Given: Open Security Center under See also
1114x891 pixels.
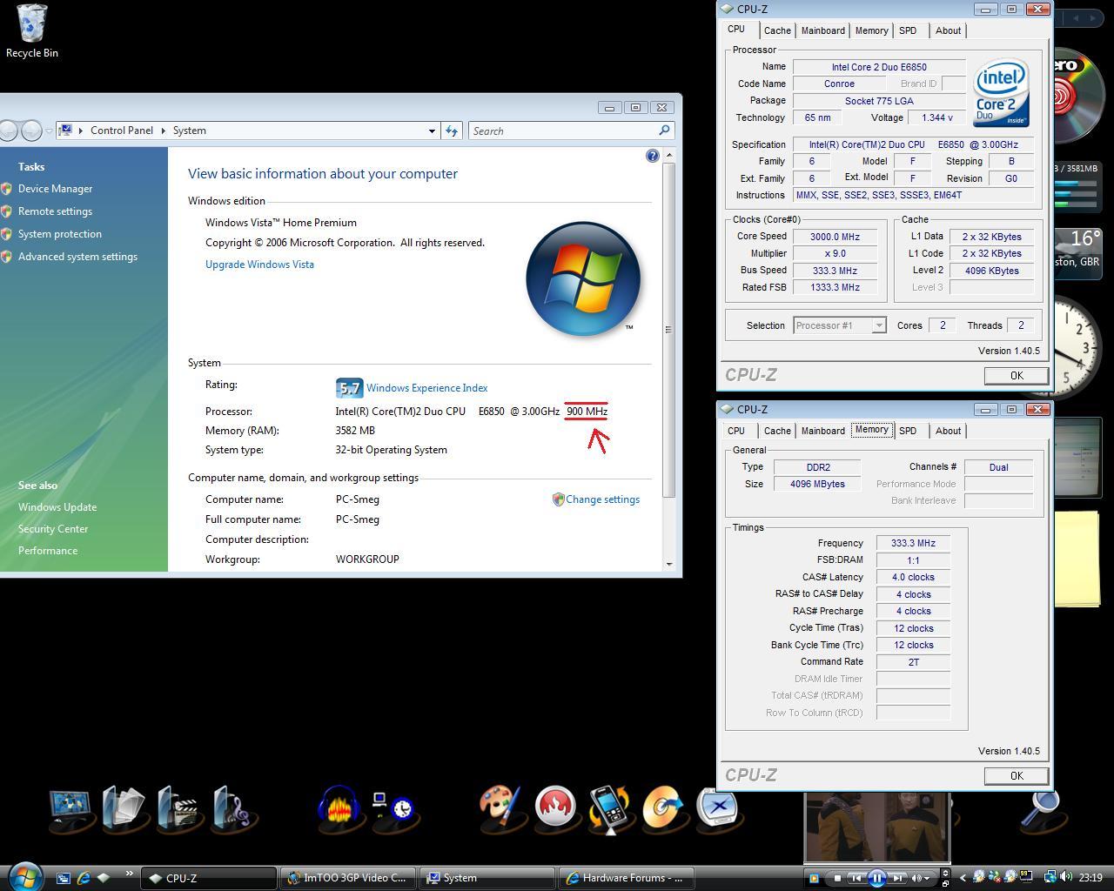Looking at the screenshot, I should click(x=53, y=529).
